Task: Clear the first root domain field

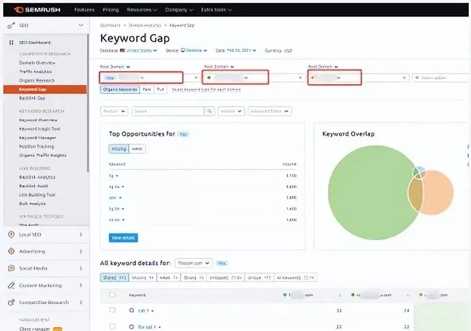Action: pos(196,78)
